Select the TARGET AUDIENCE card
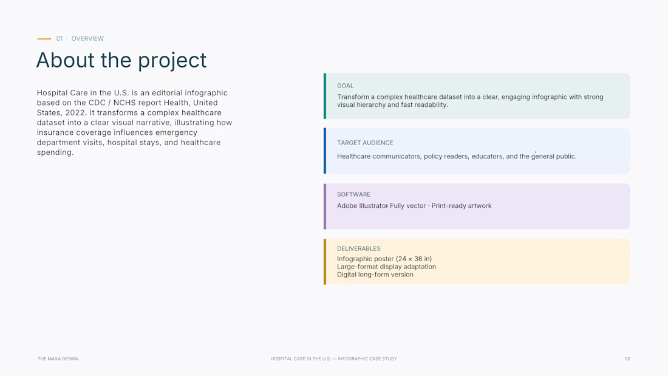The height and width of the screenshot is (376, 668). (477, 151)
